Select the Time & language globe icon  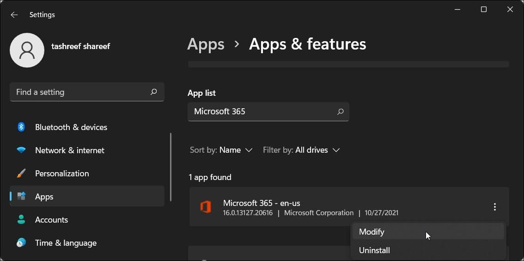21,242
